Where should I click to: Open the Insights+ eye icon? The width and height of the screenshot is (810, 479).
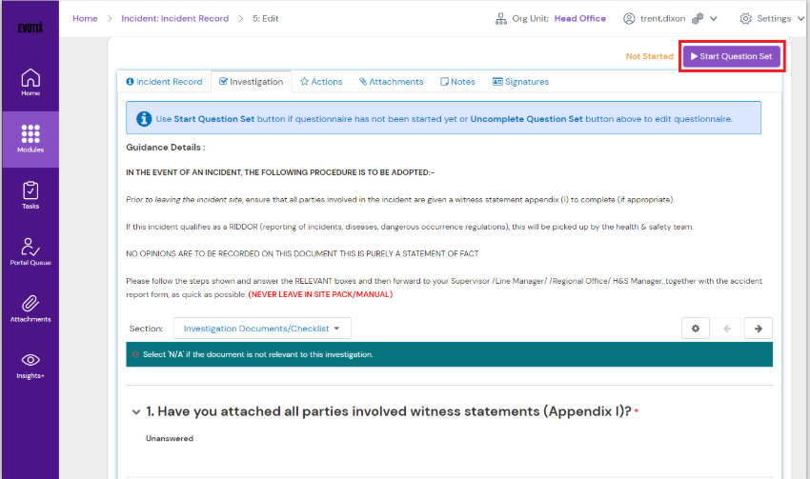30,365
